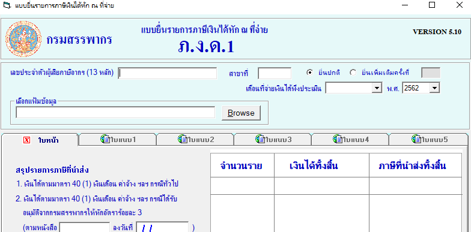Image resolution: width=471 pixels, height=232 pixels.
Task: Click the จำนวนราย cell for item 1
Action: coord(242,186)
